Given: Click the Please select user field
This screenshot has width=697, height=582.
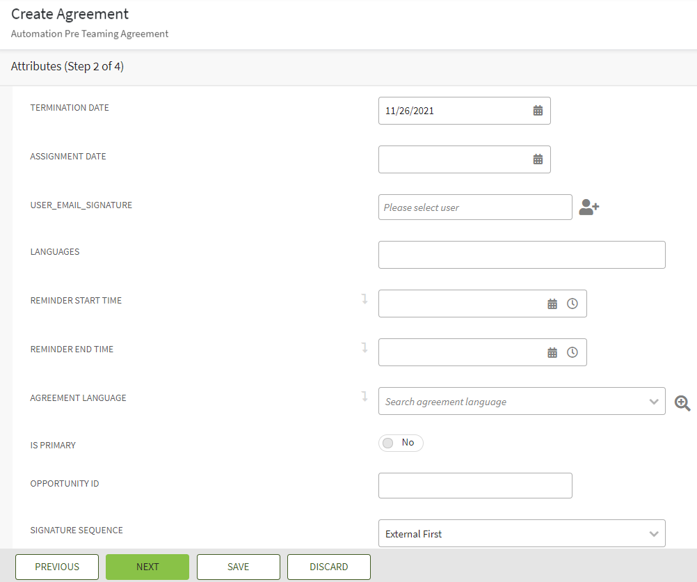Looking at the screenshot, I should (475, 207).
